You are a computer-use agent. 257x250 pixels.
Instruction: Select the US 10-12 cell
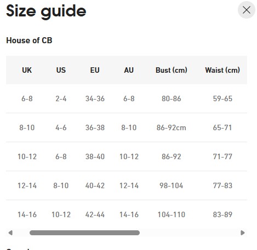coord(61,214)
